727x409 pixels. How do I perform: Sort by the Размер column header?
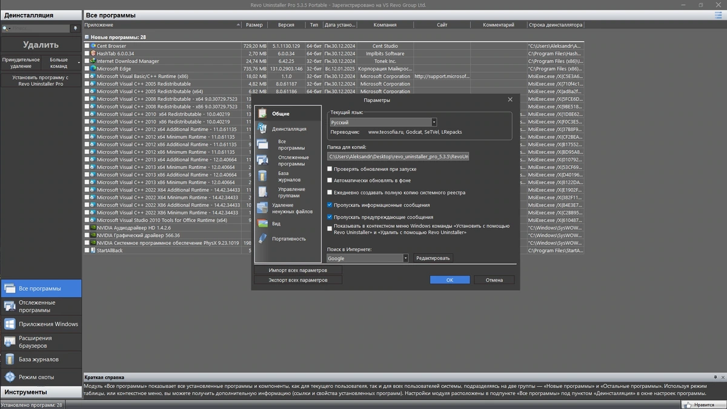[254, 25]
